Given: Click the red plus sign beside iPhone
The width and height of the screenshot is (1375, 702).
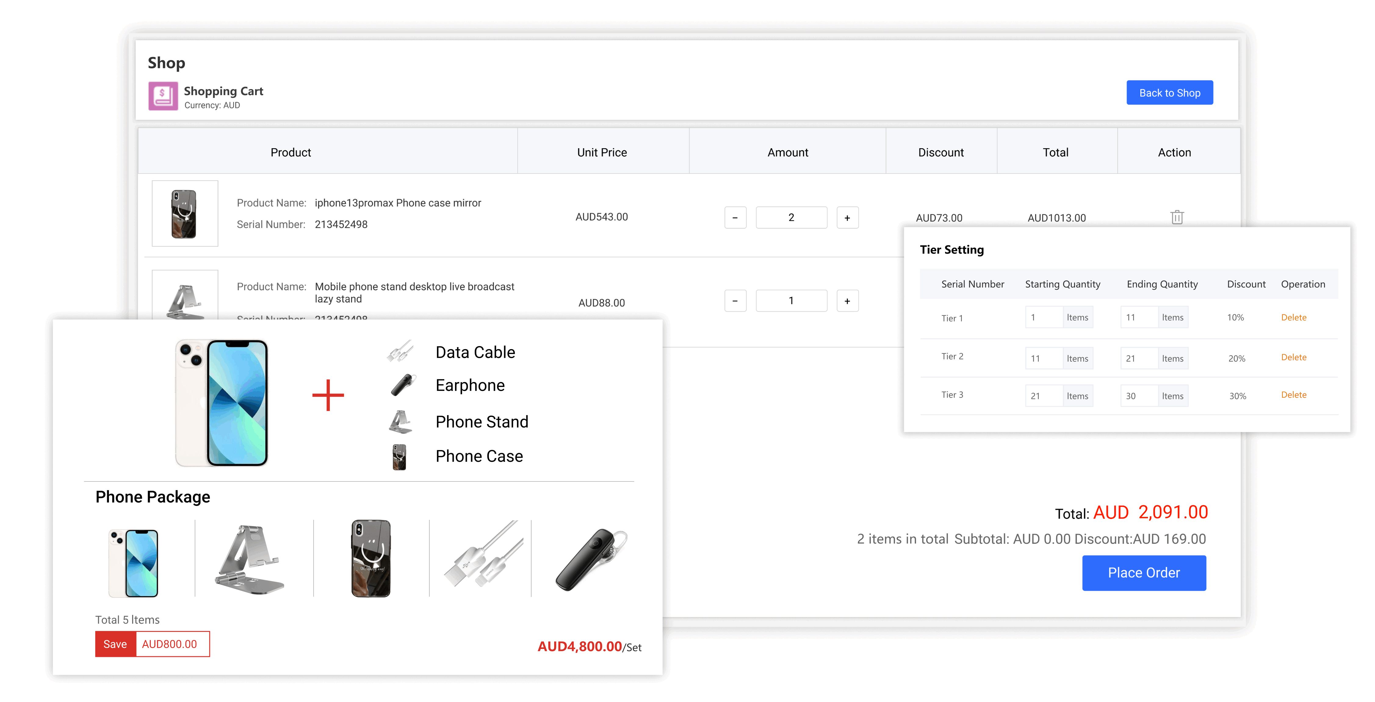Looking at the screenshot, I should pyautogui.click(x=328, y=395).
